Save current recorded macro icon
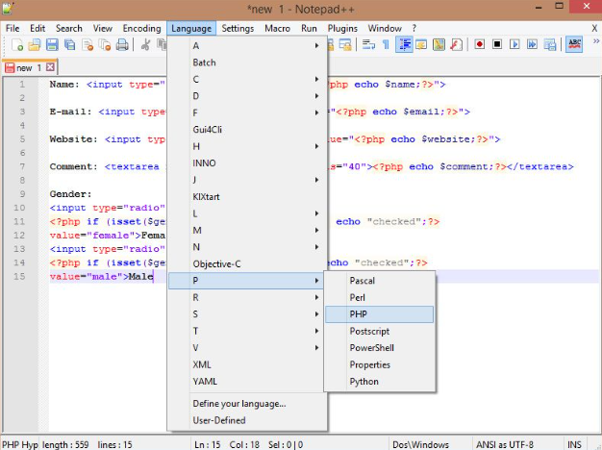Image resolution: width=602 pixels, height=450 pixels. coord(550,44)
